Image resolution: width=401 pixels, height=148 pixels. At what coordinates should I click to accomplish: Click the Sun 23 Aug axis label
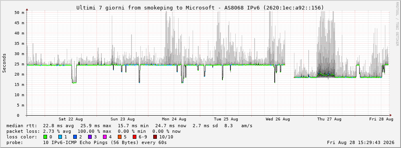click(x=123, y=119)
